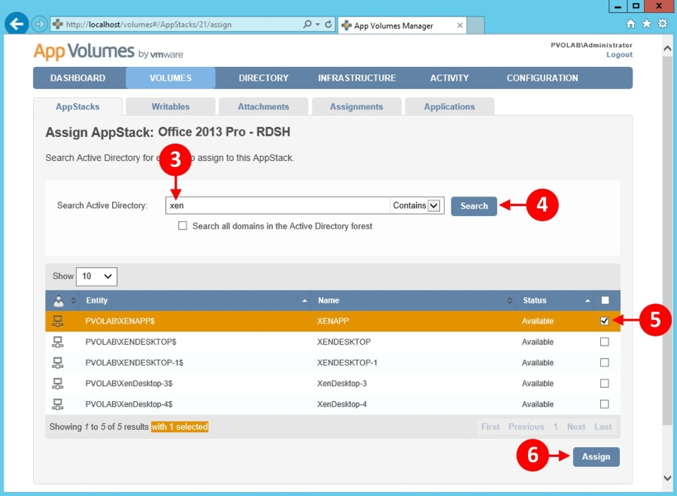
Task: Click the XENAPP name cell
Action: (333, 321)
